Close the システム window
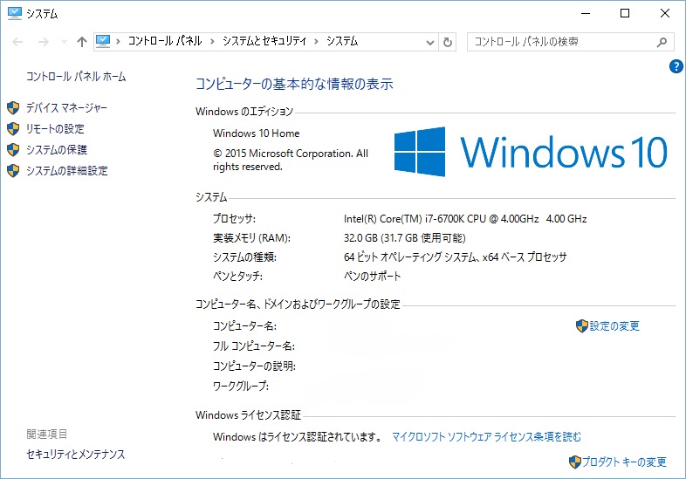Viewport: 686px width, 479px height. coord(664,14)
